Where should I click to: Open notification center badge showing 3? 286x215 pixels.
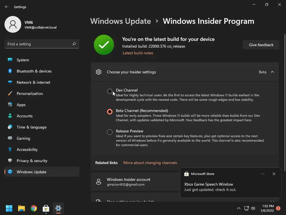pyautogui.click(x=278, y=208)
